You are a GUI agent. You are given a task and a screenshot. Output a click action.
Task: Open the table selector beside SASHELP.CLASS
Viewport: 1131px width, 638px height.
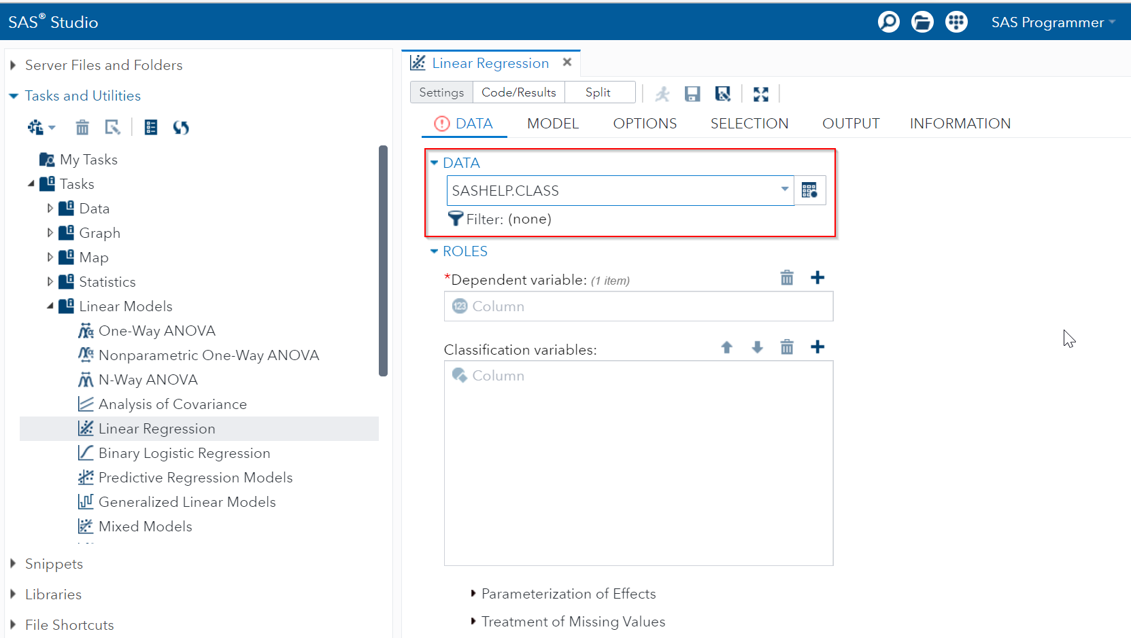point(809,190)
